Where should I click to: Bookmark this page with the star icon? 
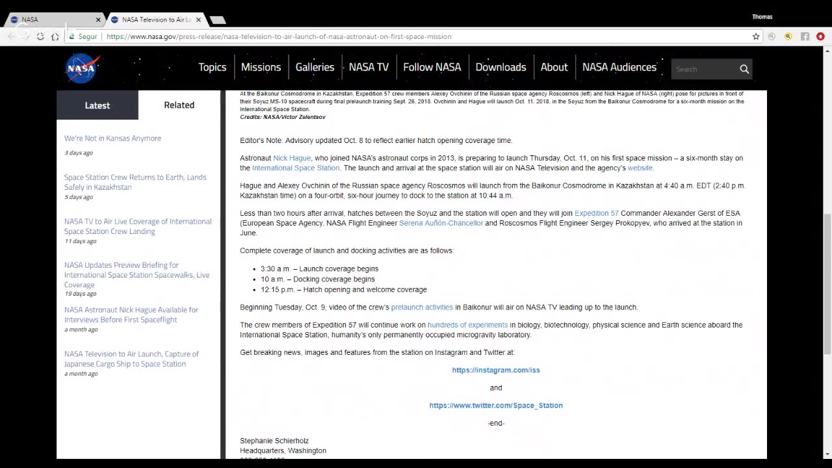(x=756, y=36)
